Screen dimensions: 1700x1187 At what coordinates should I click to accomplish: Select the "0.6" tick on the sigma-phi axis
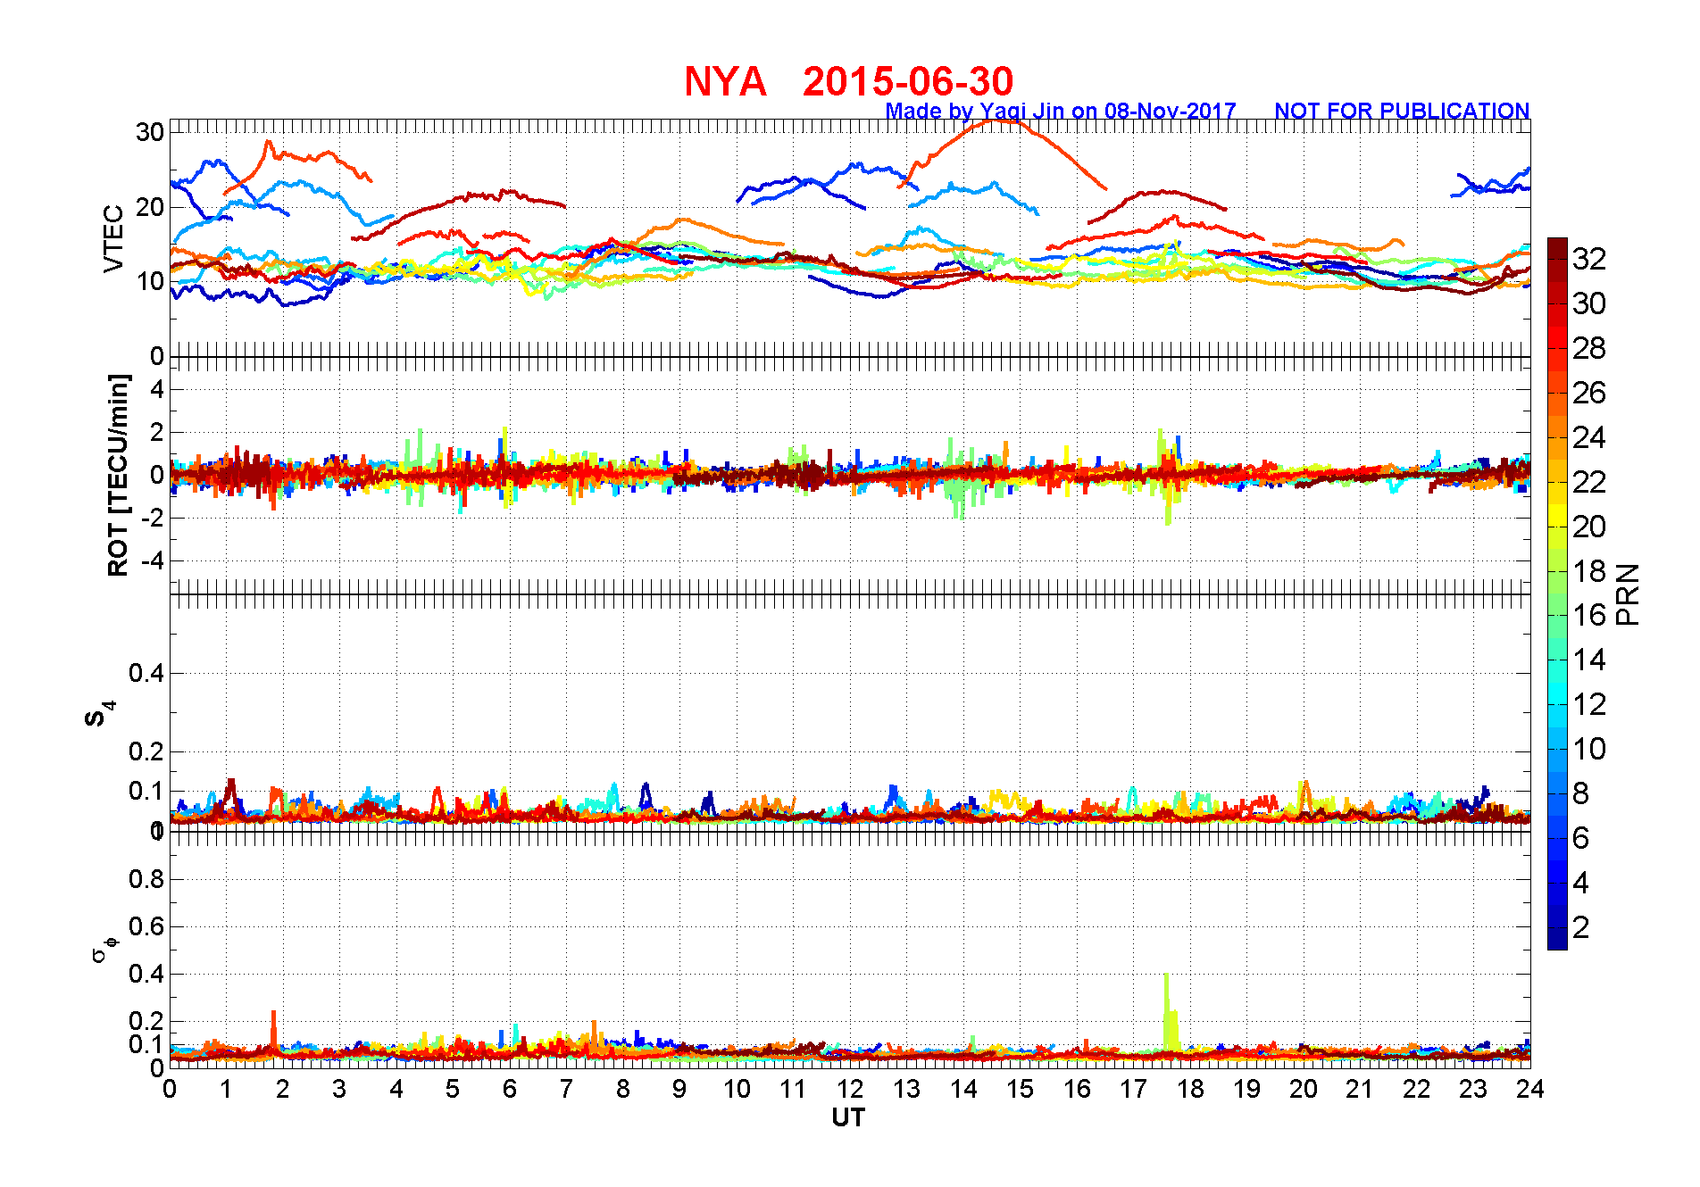146,926
